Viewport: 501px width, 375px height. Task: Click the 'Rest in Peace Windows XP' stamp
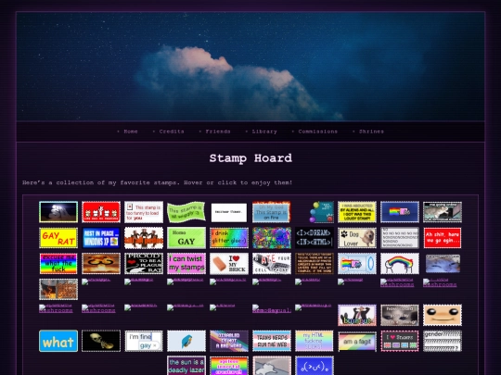tap(101, 238)
